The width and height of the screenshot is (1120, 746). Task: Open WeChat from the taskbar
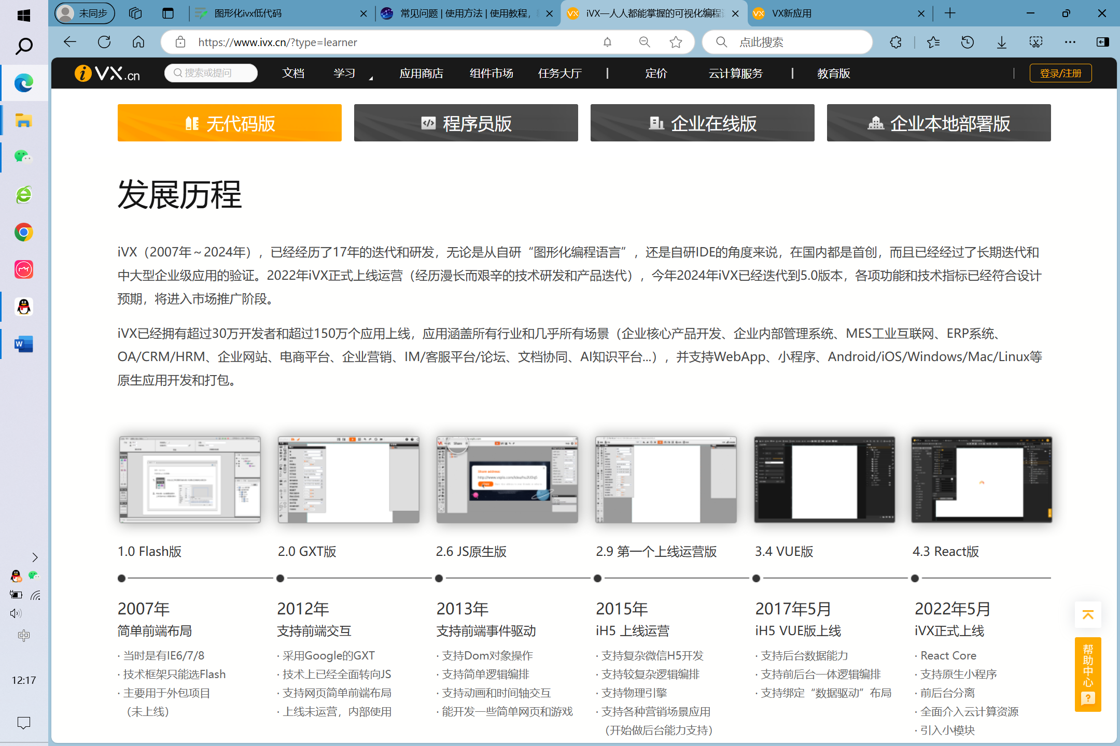24,157
